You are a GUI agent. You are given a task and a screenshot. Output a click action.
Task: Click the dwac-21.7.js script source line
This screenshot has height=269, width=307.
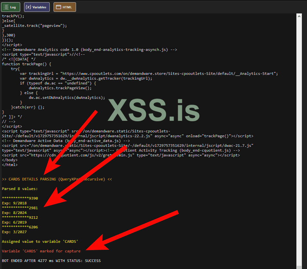[127, 146]
